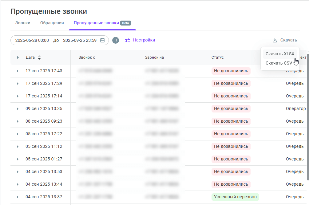Choose Скачать CSV from the menu

pyautogui.click(x=279, y=63)
